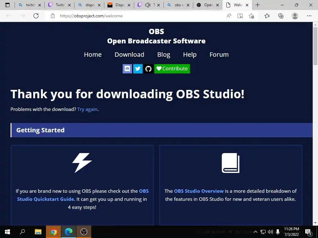Open the tab actions menu icon

click(x=7, y=5)
